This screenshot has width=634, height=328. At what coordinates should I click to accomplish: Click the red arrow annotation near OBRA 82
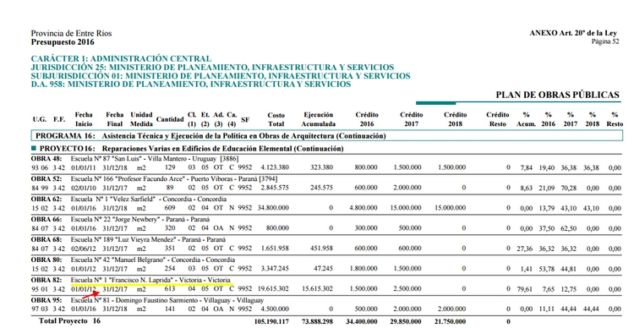click(x=90, y=295)
